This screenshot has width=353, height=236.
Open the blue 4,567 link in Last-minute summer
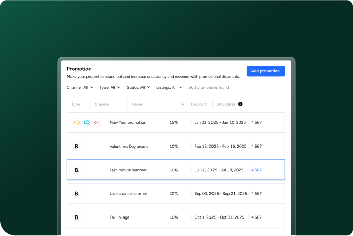click(256, 170)
